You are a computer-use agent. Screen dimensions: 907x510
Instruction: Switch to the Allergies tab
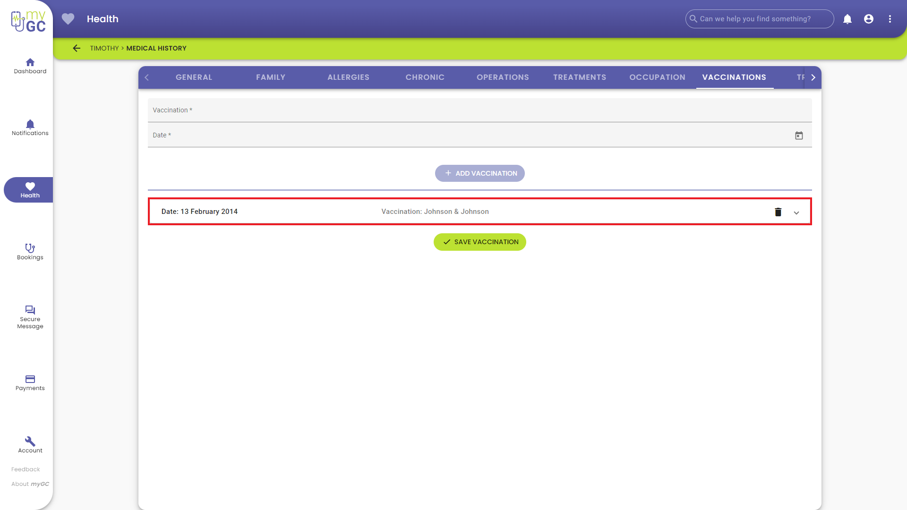point(348,77)
